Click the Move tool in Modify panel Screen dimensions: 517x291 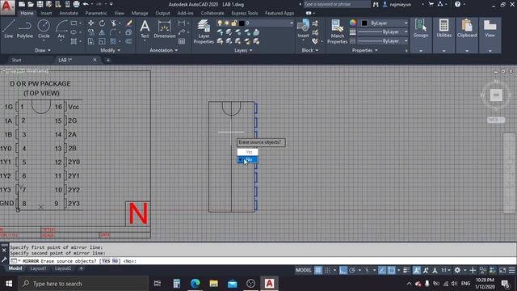90,23
